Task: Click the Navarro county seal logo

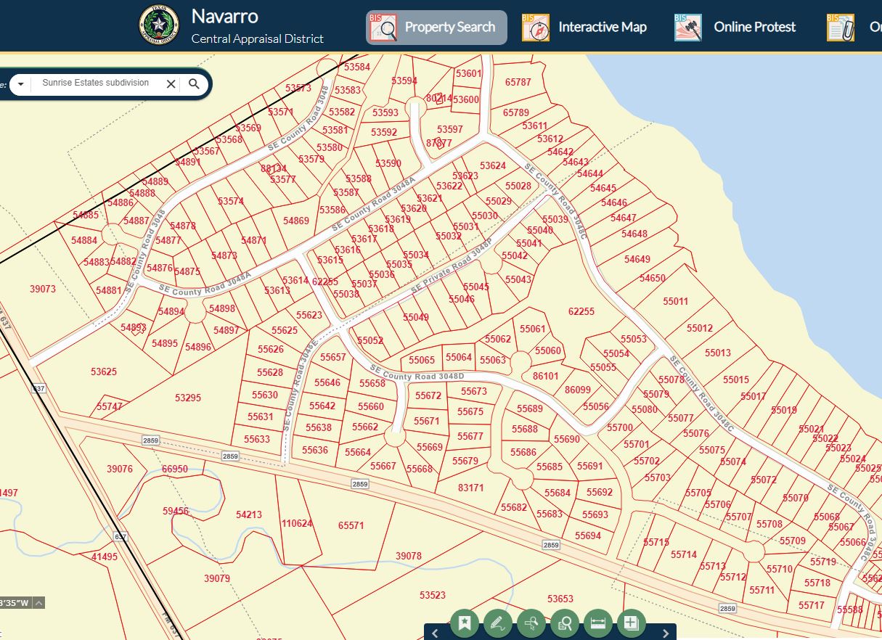Action: 158,25
